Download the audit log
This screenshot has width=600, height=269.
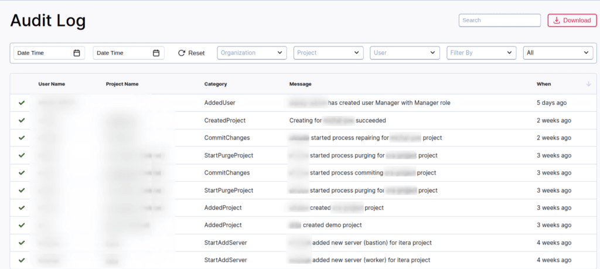pos(572,21)
